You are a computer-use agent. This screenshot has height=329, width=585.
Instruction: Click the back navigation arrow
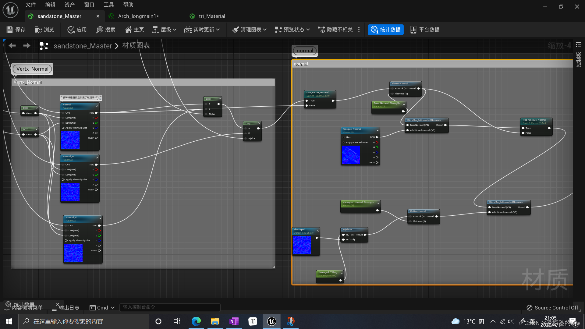click(x=12, y=46)
